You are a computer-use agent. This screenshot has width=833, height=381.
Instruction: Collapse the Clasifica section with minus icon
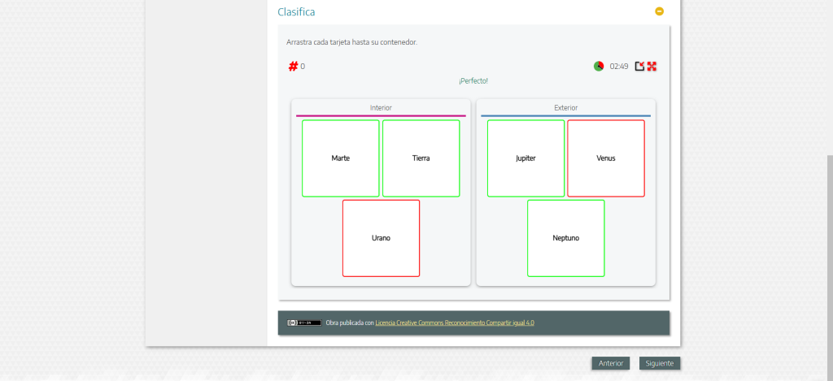point(659,11)
